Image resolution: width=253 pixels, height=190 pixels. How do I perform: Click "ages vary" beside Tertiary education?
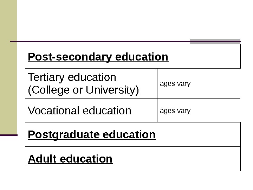point(175,84)
